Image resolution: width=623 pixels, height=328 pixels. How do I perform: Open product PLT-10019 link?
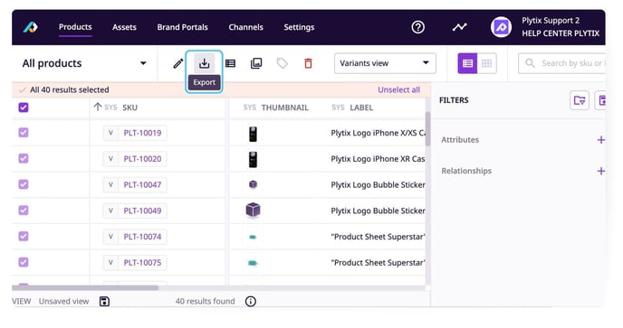point(142,133)
